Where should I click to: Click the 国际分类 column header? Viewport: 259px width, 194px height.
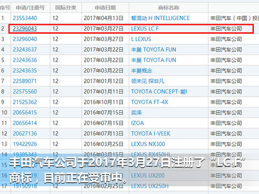[66, 8]
